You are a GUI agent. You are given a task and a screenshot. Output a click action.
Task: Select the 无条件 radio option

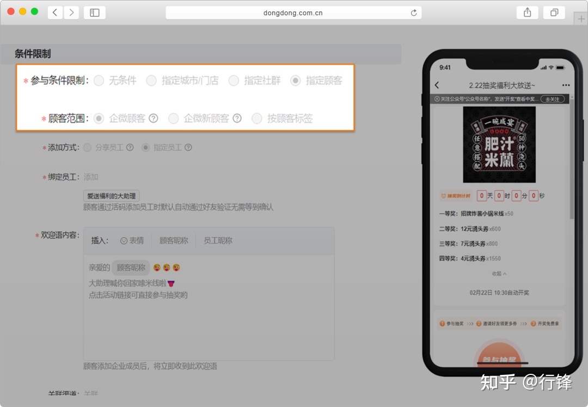pos(99,81)
